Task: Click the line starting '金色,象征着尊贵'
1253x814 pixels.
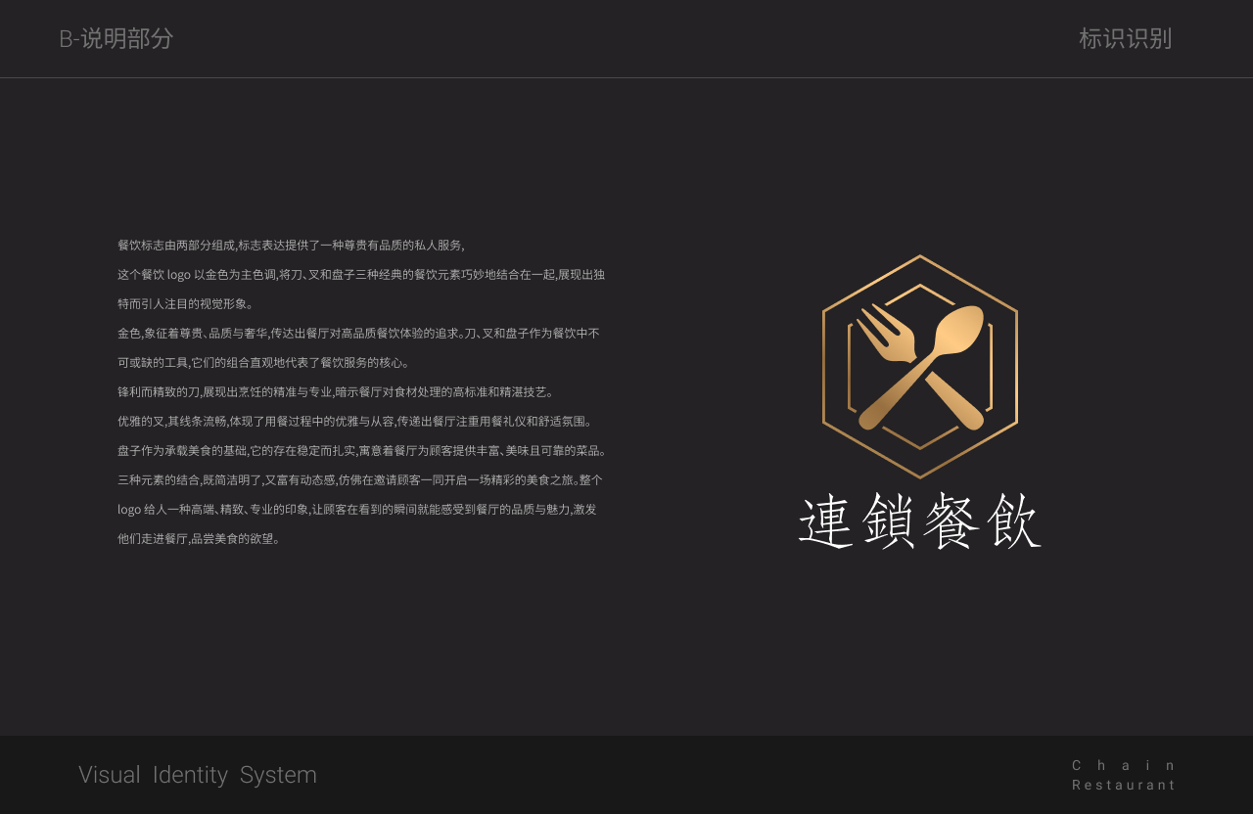Action: (358, 333)
